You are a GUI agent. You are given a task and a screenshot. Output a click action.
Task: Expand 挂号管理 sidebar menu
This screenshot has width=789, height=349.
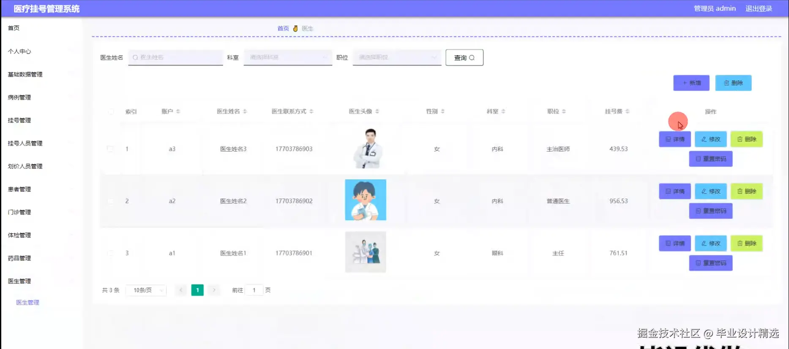[x=41, y=120]
